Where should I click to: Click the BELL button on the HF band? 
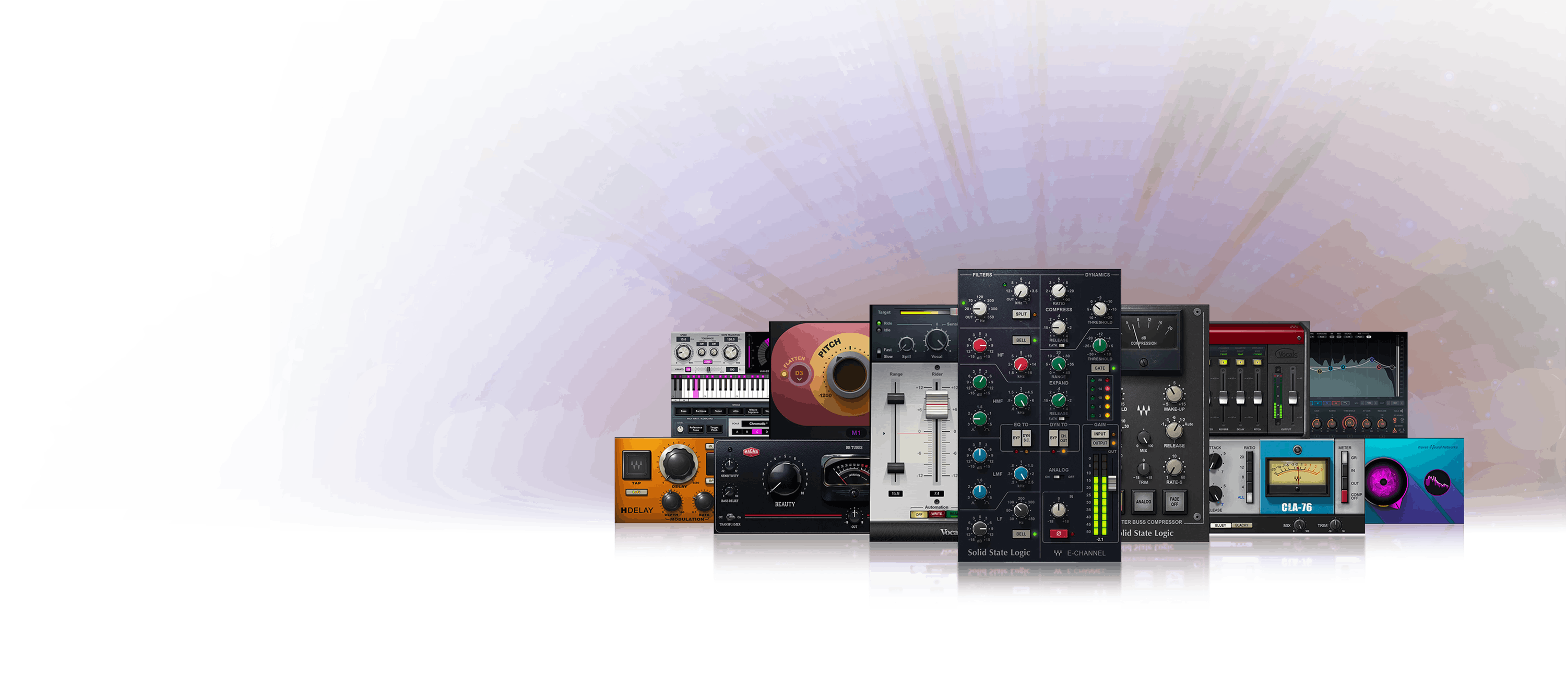(1022, 340)
